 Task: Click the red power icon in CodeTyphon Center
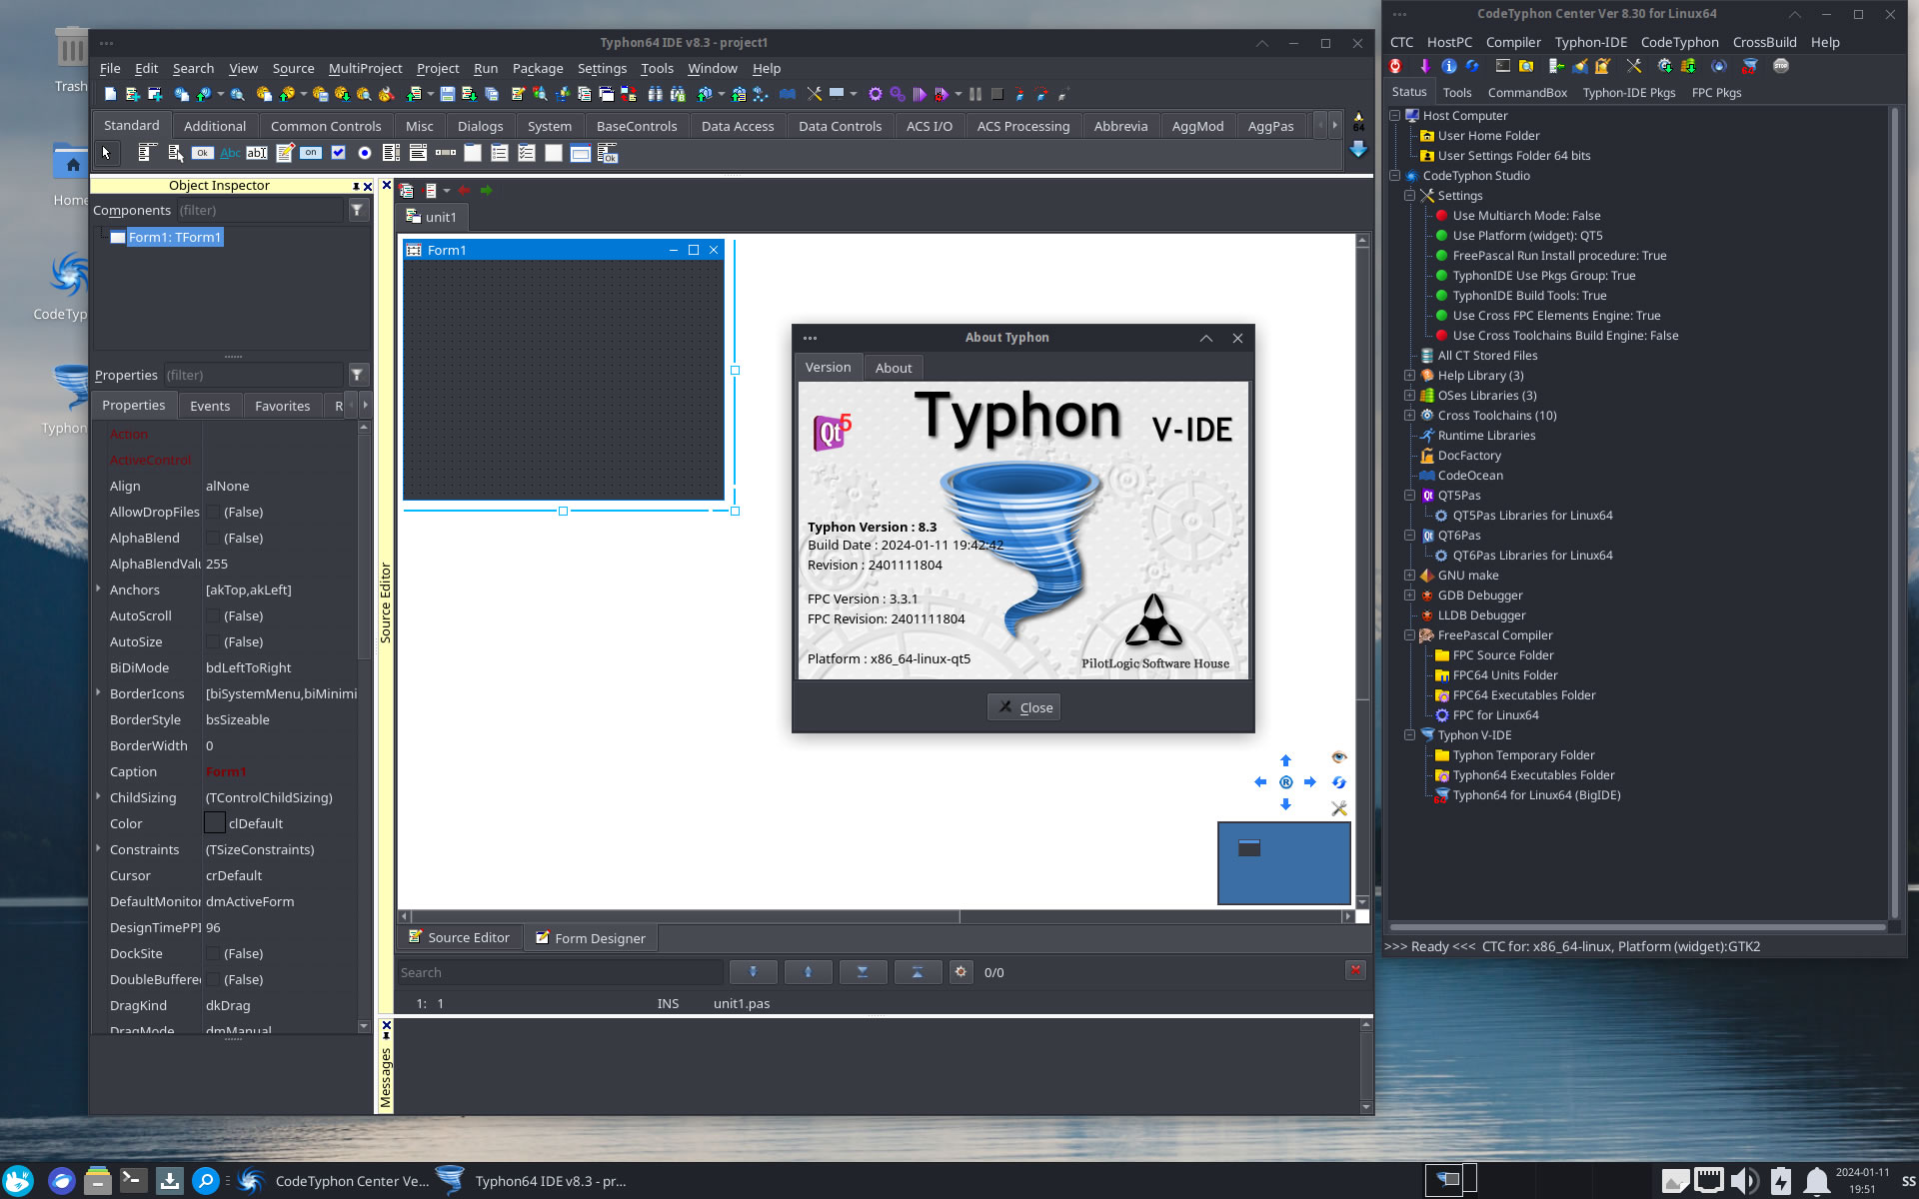tap(1395, 66)
